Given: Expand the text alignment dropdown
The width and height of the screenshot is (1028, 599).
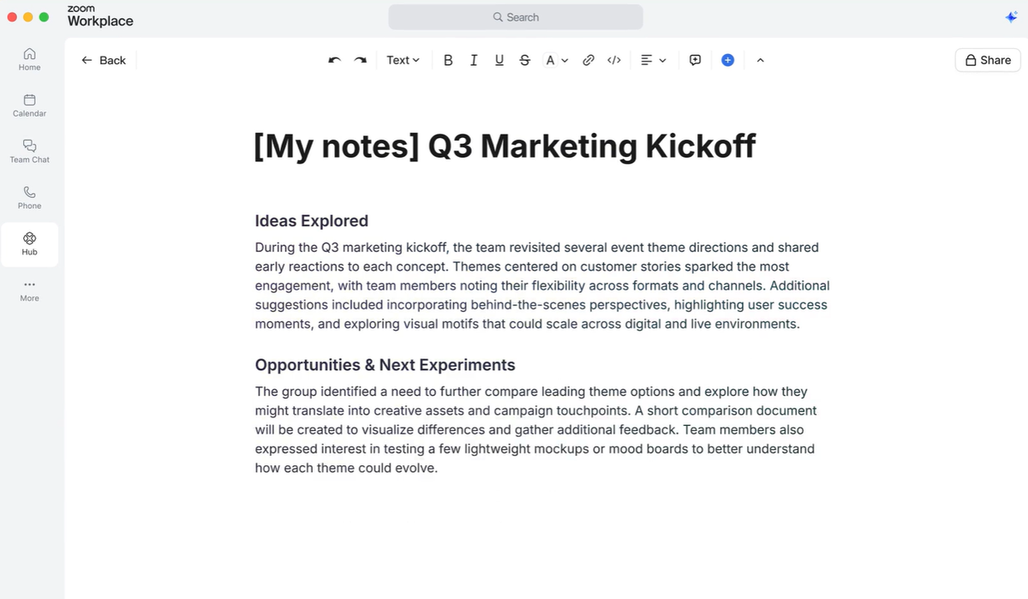Looking at the screenshot, I should point(654,60).
